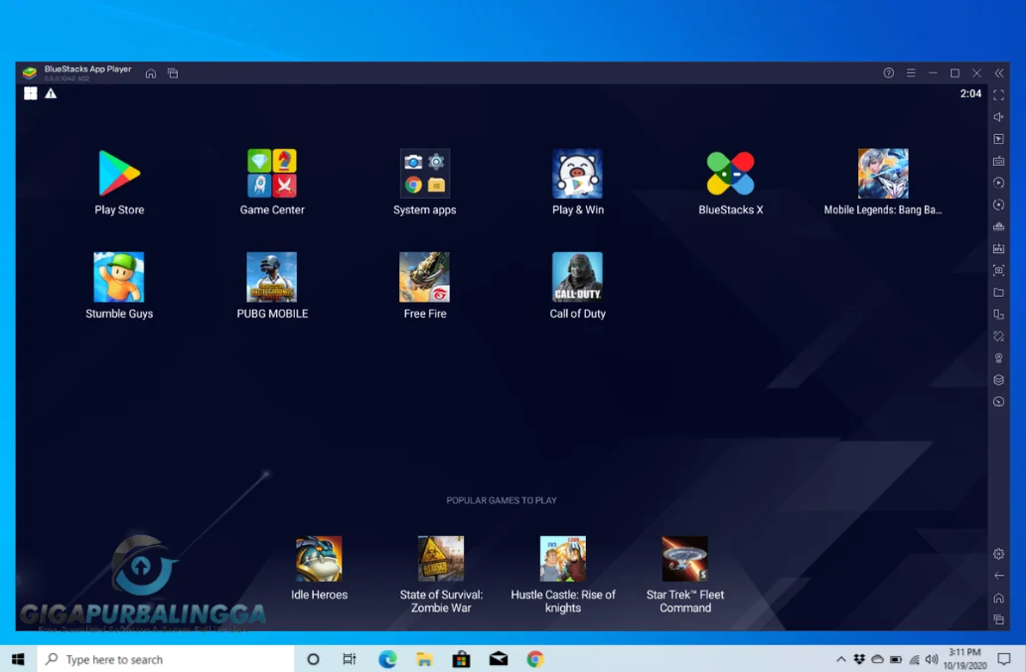Start the Free Fire game

[424, 276]
